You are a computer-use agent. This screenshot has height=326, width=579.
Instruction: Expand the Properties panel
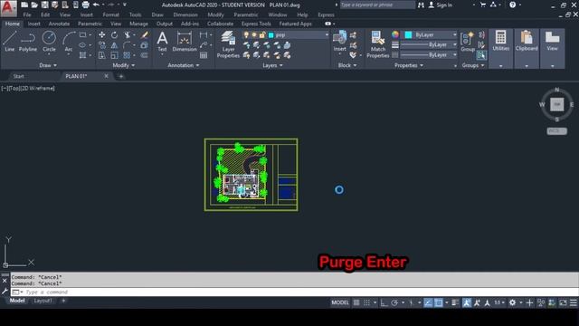[409, 65]
